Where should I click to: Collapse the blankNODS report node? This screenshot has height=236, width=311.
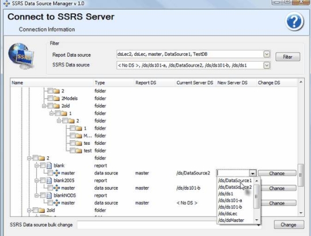[36, 195]
